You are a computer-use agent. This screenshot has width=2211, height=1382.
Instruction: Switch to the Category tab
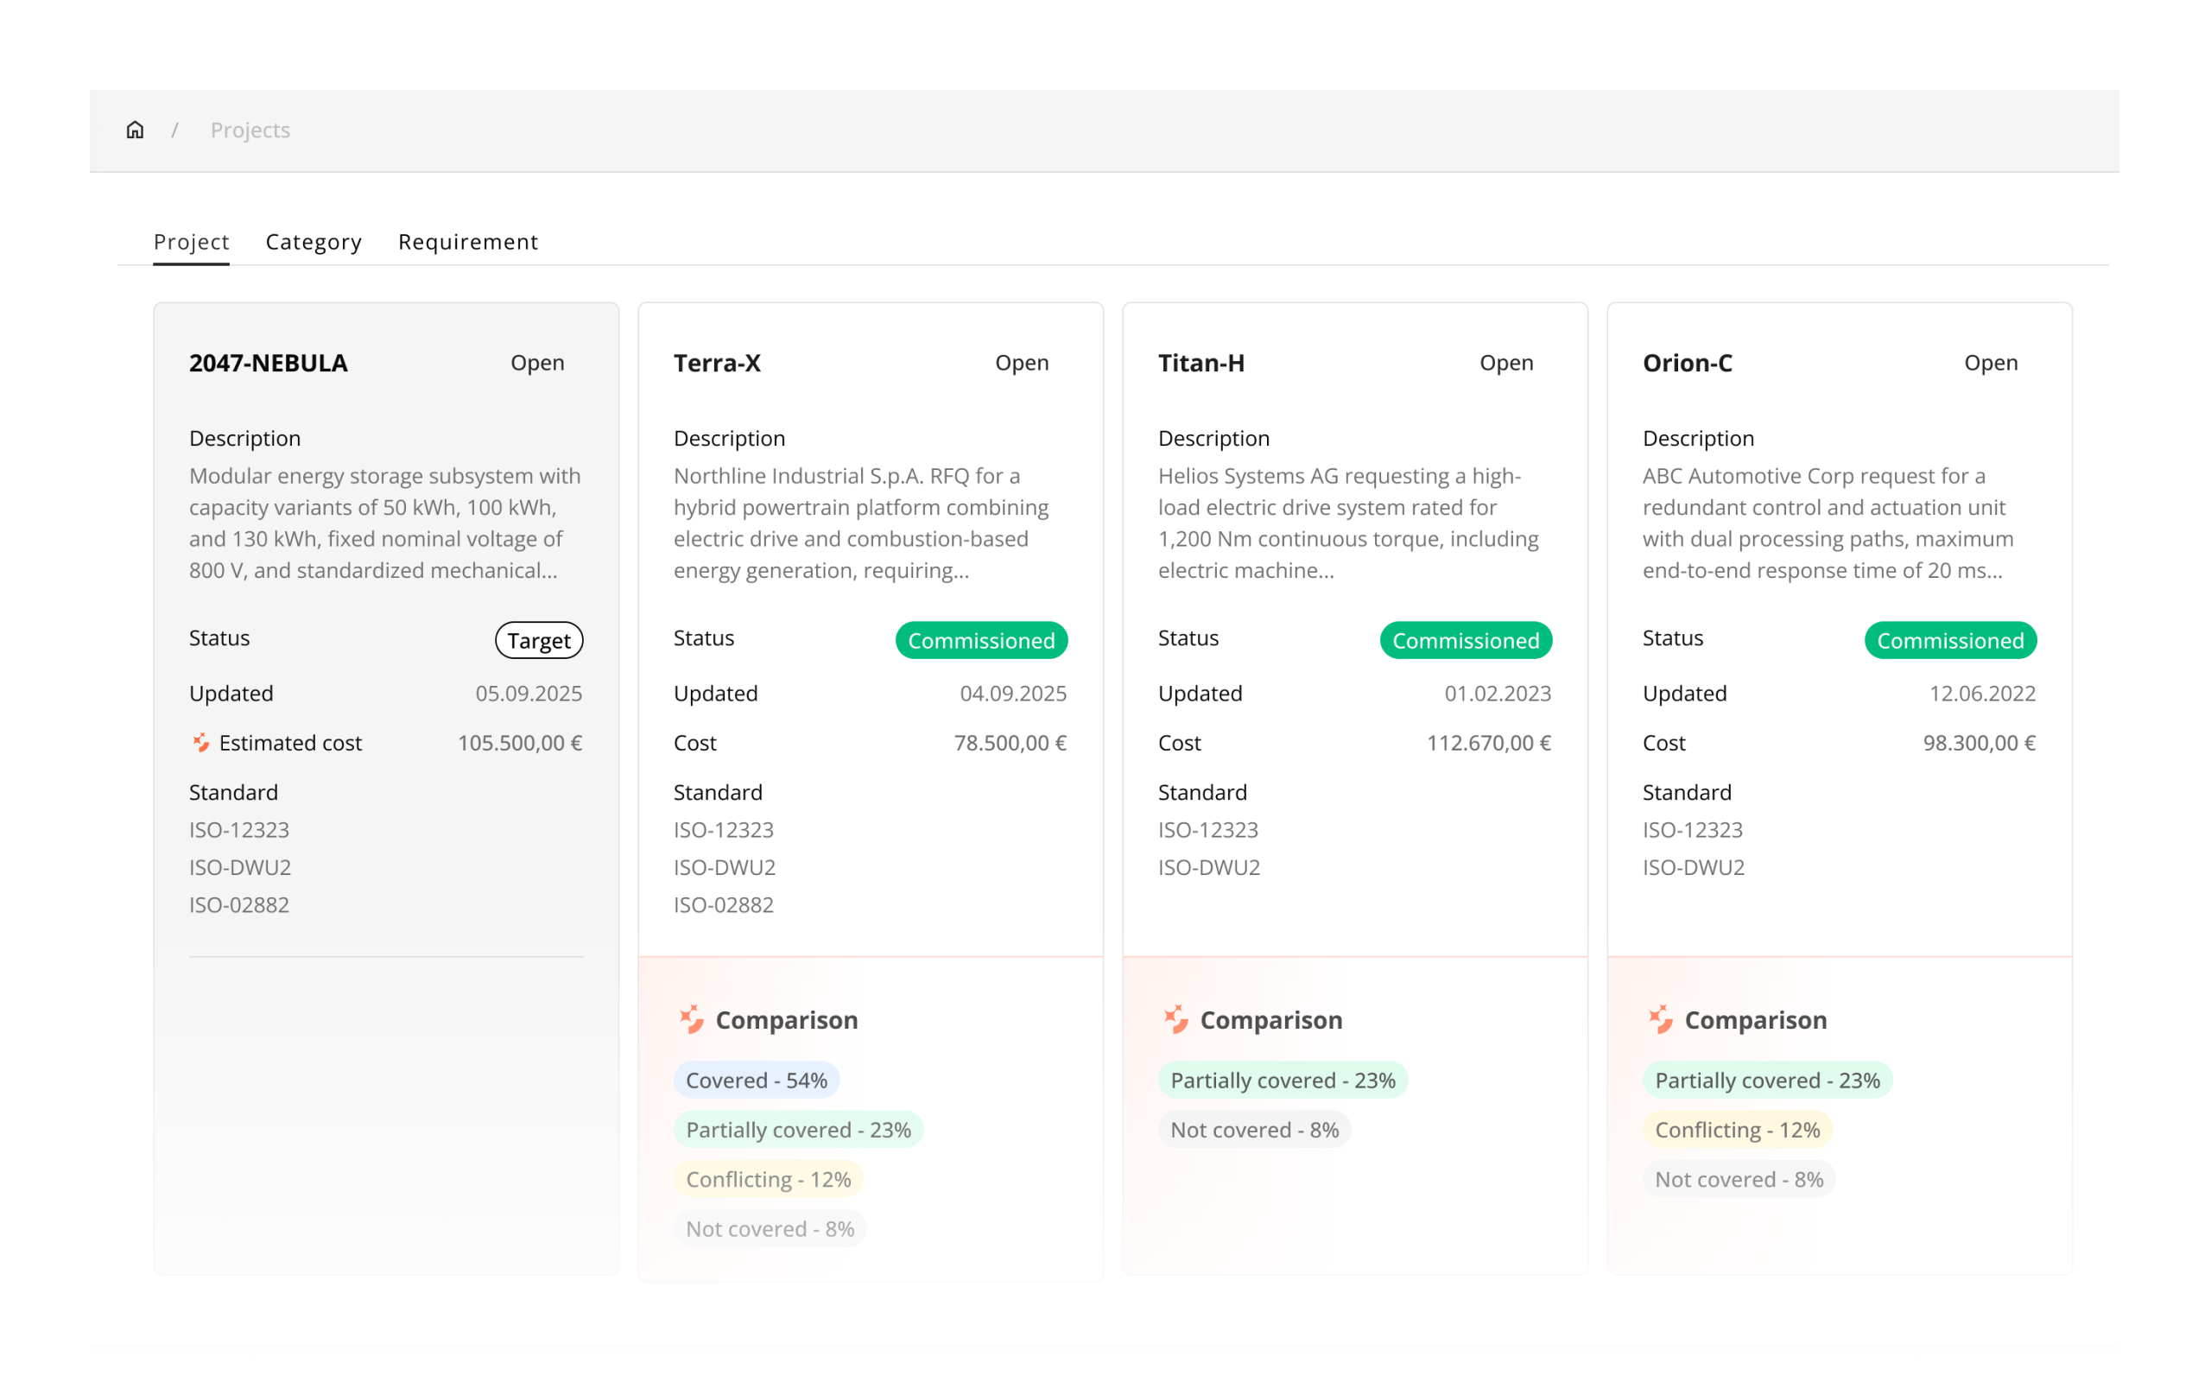pos(314,241)
